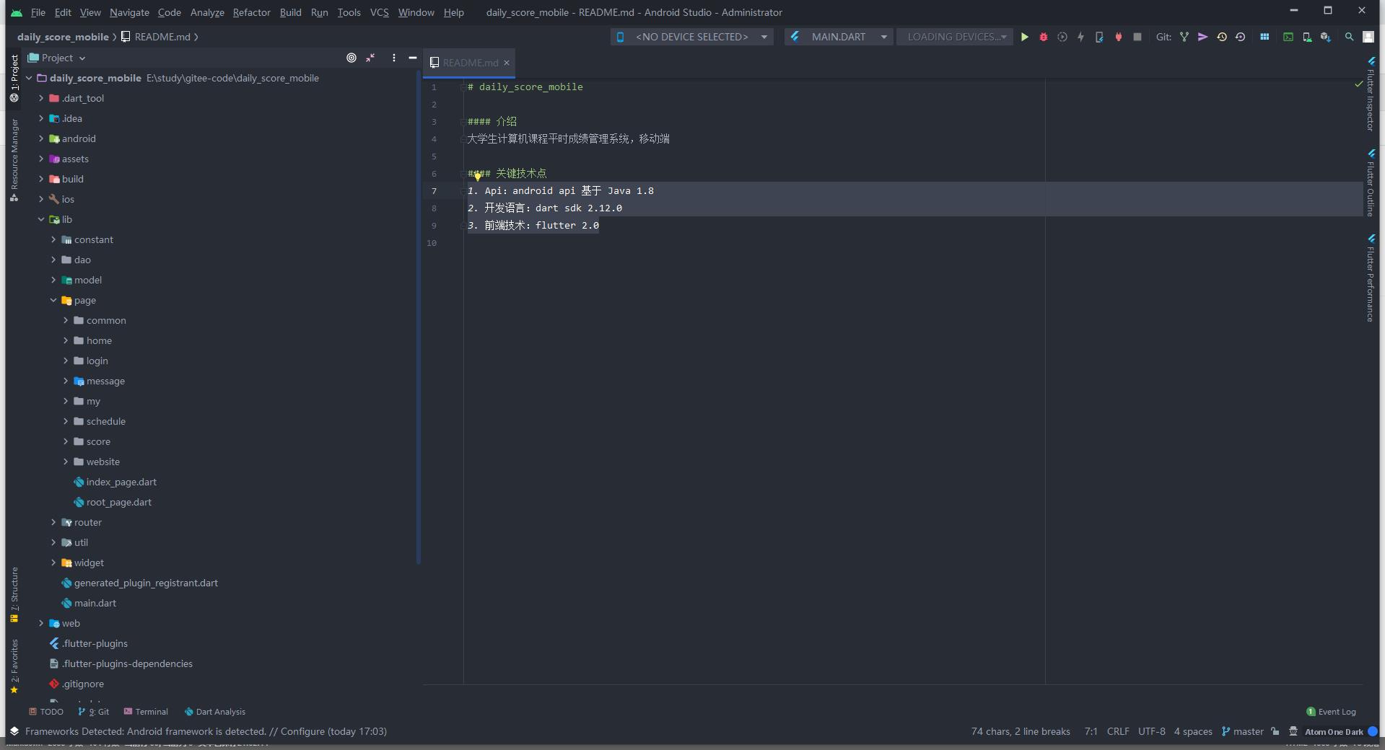
Task: Open the 9: Git tool window
Action: pyautogui.click(x=94, y=712)
